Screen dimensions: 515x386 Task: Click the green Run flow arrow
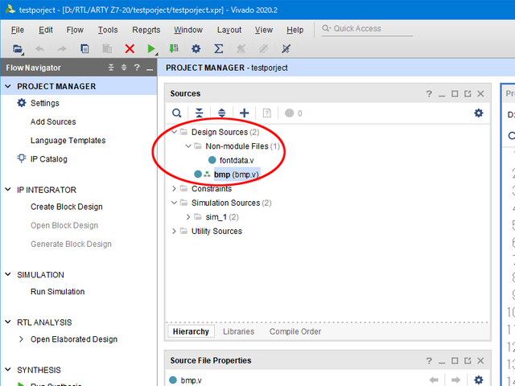point(152,49)
